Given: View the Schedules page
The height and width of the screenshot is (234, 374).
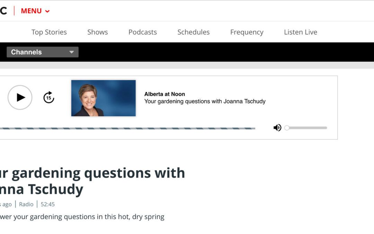Looking at the screenshot, I should [193, 32].
